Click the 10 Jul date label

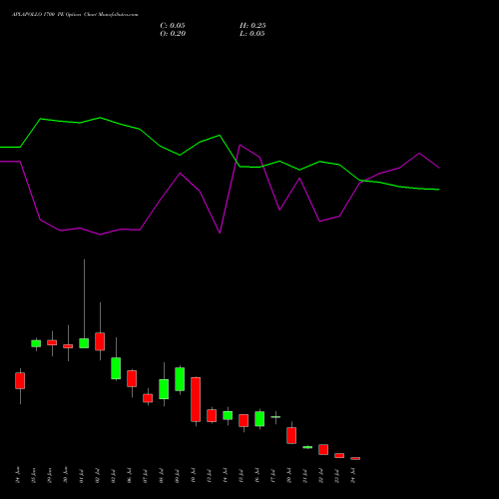(x=194, y=475)
